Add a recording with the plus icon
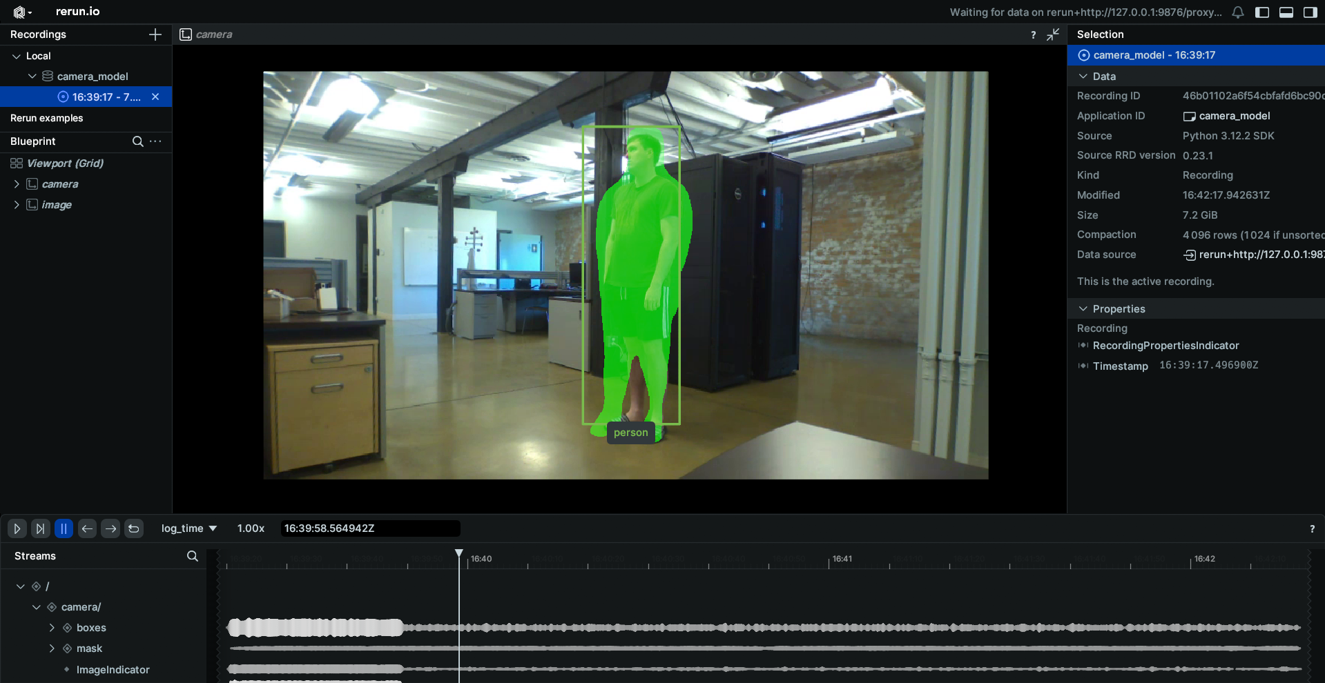 coord(155,34)
